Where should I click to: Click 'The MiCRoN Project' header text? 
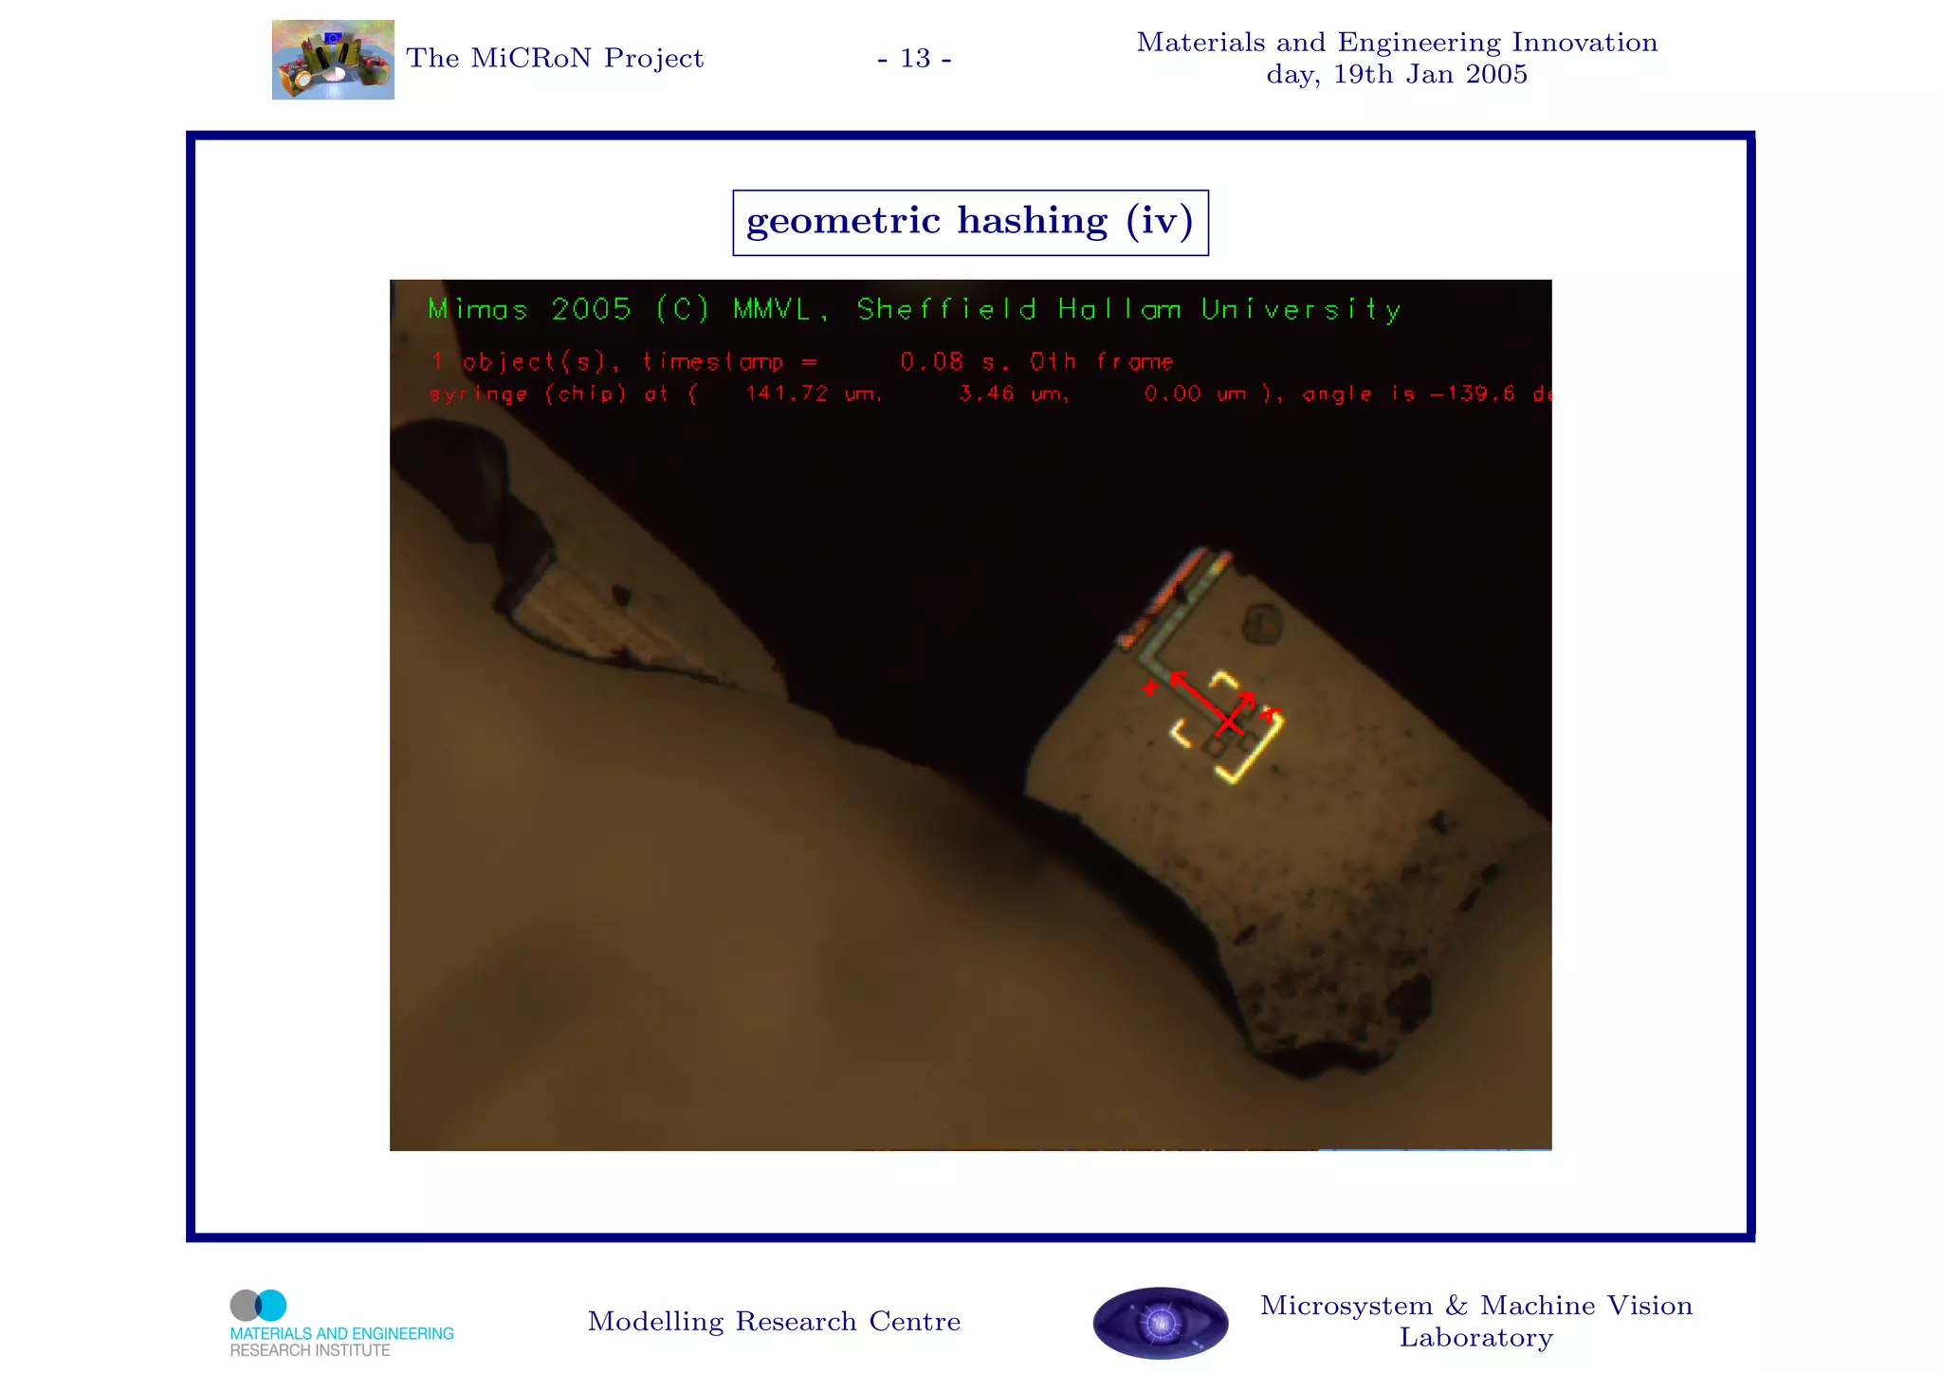[555, 59]
